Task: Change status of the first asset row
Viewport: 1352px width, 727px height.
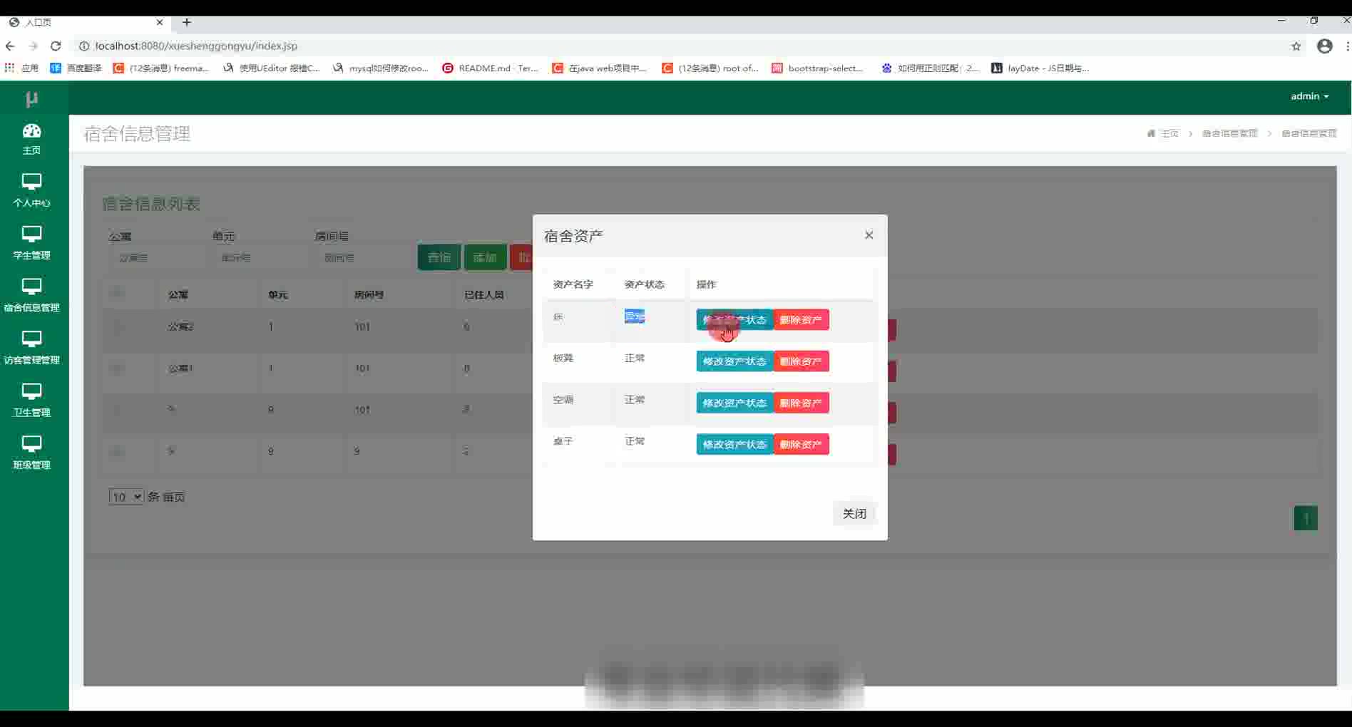Action: pyautogui.click(x=734, y=319)
